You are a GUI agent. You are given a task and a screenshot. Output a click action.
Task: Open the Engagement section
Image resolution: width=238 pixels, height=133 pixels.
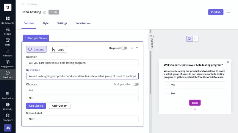click(x=8, y=64)
